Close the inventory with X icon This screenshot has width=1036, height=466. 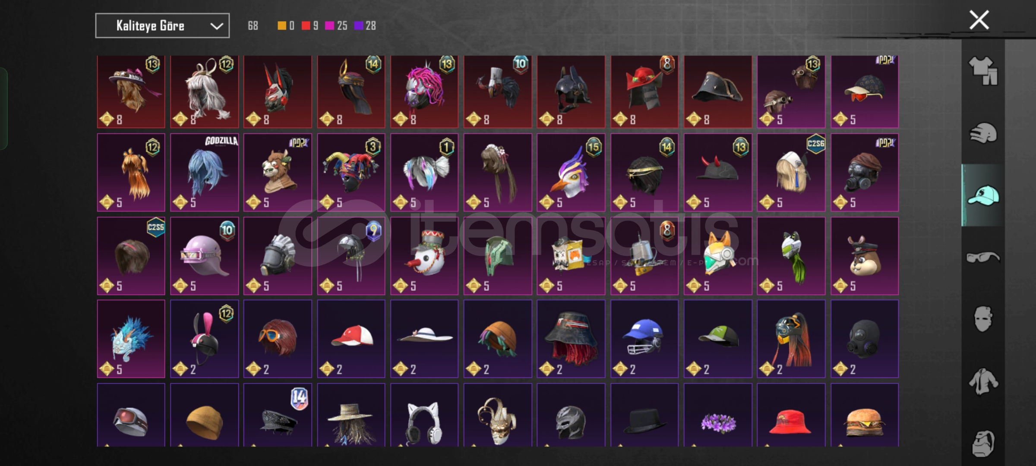(x=979, y=20)
